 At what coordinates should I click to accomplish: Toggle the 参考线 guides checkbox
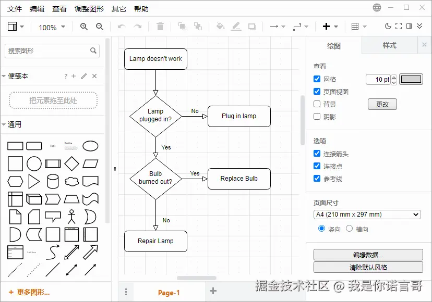pyautogui.click(x=317, y=179)
